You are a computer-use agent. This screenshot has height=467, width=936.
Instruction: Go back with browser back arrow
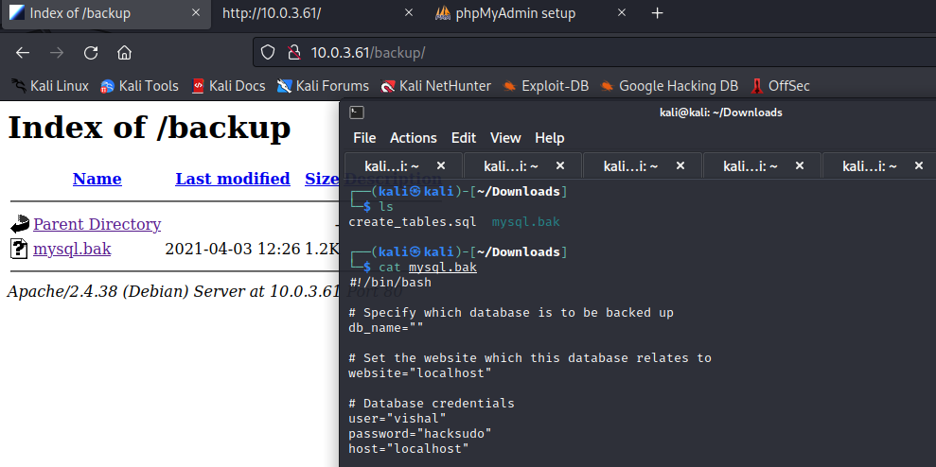click(x=23, y=53)
